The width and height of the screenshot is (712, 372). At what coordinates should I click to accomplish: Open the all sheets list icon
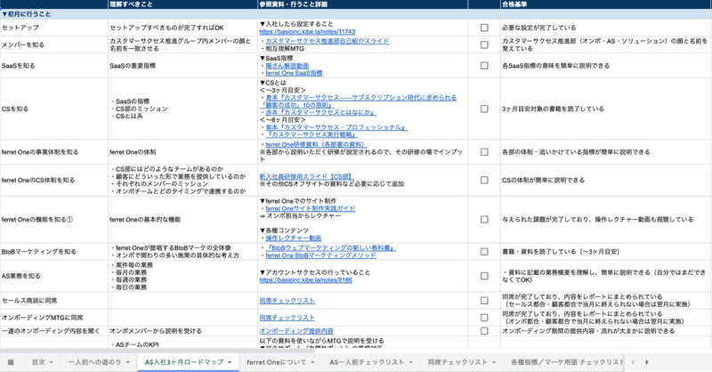[11, 362]
